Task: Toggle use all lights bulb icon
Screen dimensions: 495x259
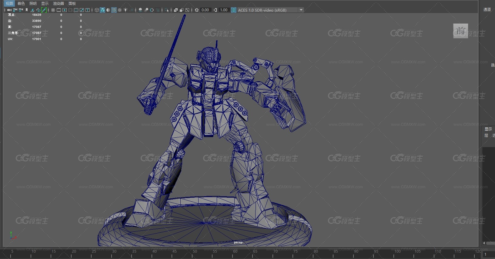Action: pos(125,10)
